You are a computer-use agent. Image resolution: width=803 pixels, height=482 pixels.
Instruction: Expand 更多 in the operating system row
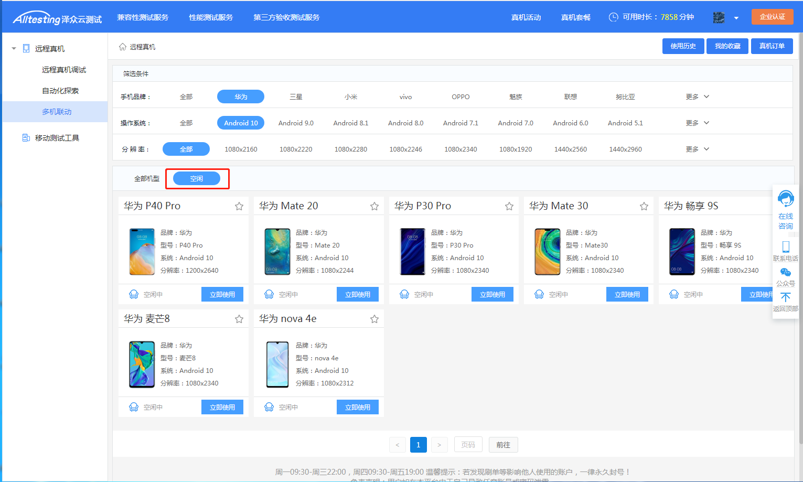click(697, 123)
